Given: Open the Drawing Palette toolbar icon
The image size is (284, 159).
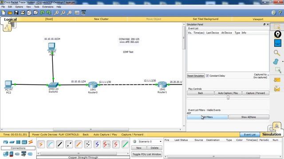Looking at the screenshot, I should point(77,13).
